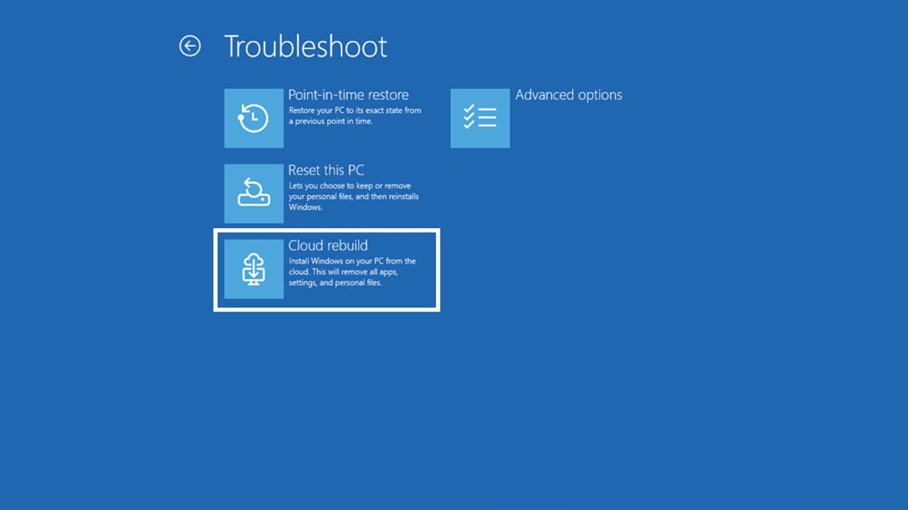Viewport: 908px width, 510px height.
Task: Click the Cloud rebuild download icon
Action: pyautogui.click(x=254, y=269)
